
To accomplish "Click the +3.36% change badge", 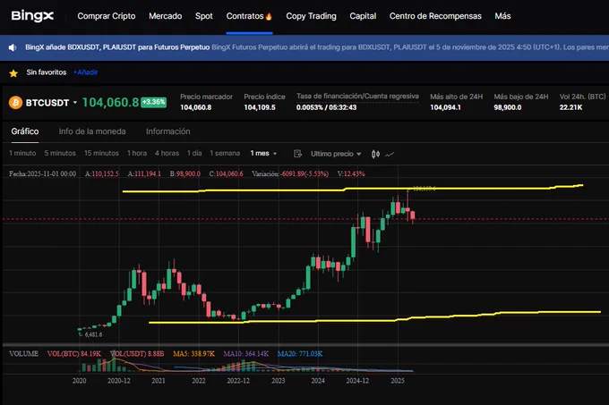I will click(153, 102).
